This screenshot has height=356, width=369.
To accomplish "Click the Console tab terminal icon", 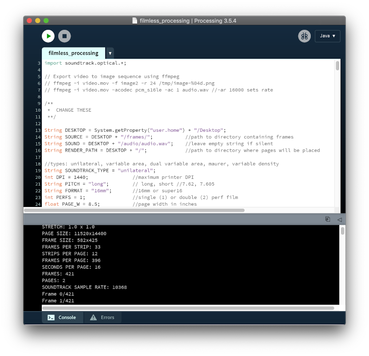I will coord(51,318).
